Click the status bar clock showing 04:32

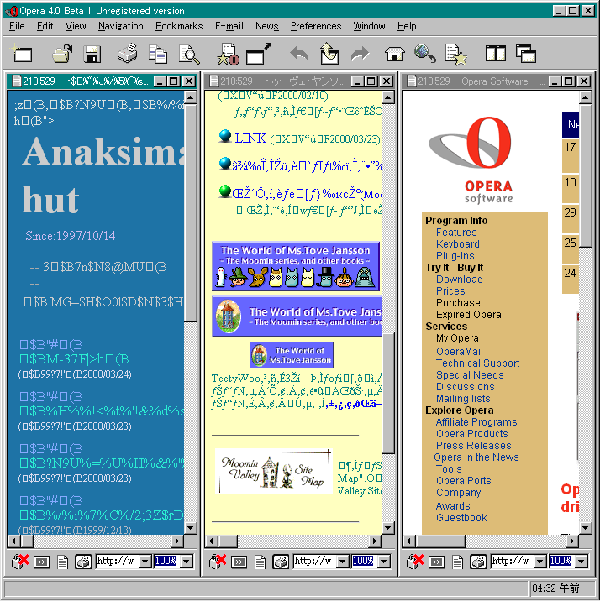click(555, 588)
